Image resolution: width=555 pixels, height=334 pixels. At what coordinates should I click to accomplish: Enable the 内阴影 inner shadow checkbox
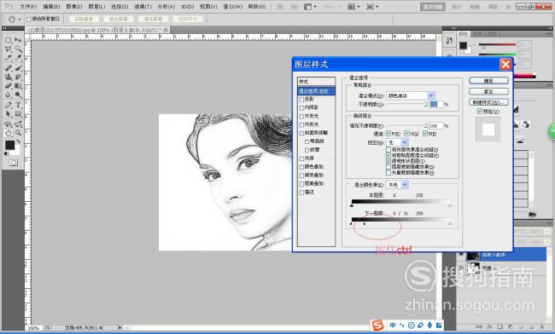tap(301, 108)
